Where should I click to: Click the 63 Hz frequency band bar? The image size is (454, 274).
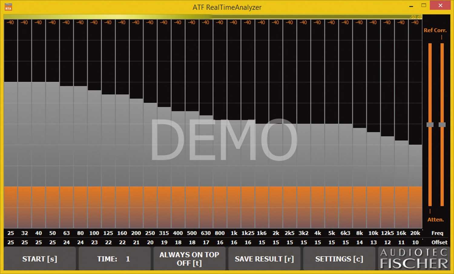pyautogui.click(x=66, y=157)
